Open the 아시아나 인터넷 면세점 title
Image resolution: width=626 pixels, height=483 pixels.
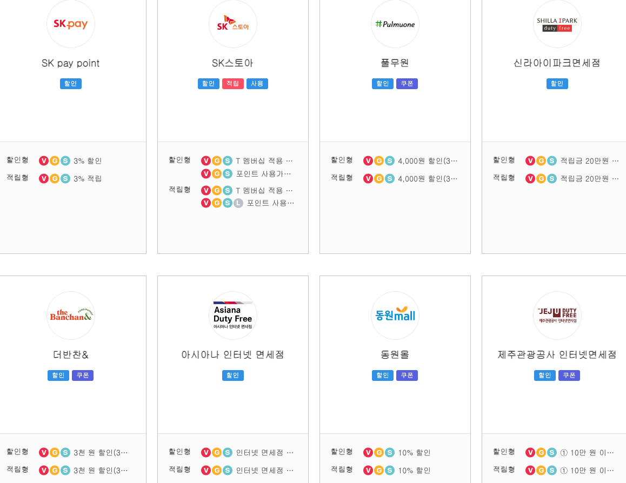(x=233, y=354)
